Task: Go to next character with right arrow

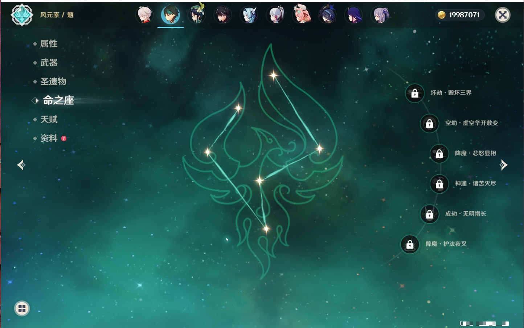Action: point(503,165)
